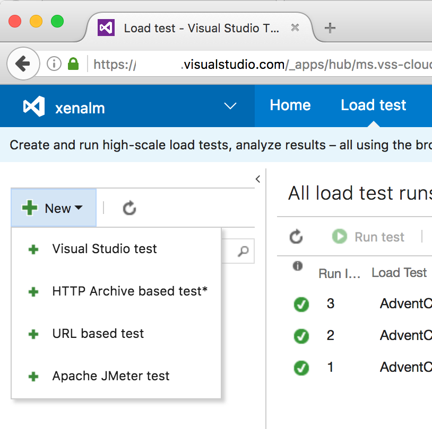Switch to the Home hub tab
The image size is (432, 429).
pos(290,105)
